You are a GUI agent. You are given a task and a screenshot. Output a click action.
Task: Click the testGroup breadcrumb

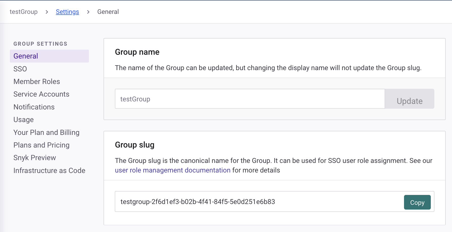coord(23,12)
